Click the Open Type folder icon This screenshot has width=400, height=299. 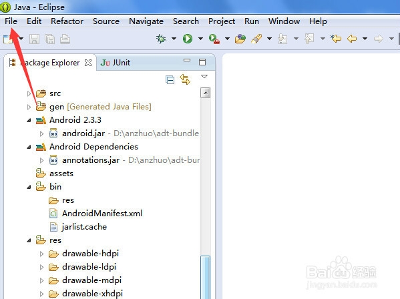click(x=240, y=39)
